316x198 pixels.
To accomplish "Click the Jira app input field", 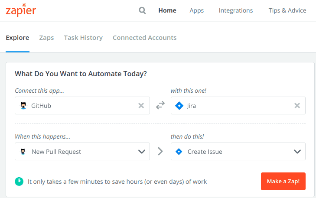I will pos(238,106).
